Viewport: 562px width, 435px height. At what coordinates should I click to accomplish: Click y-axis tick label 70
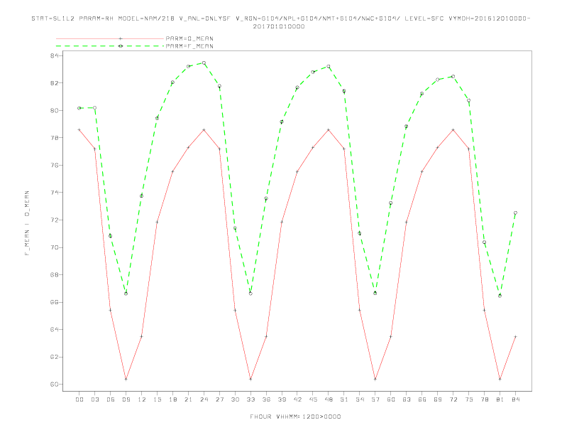click(54, 247)
